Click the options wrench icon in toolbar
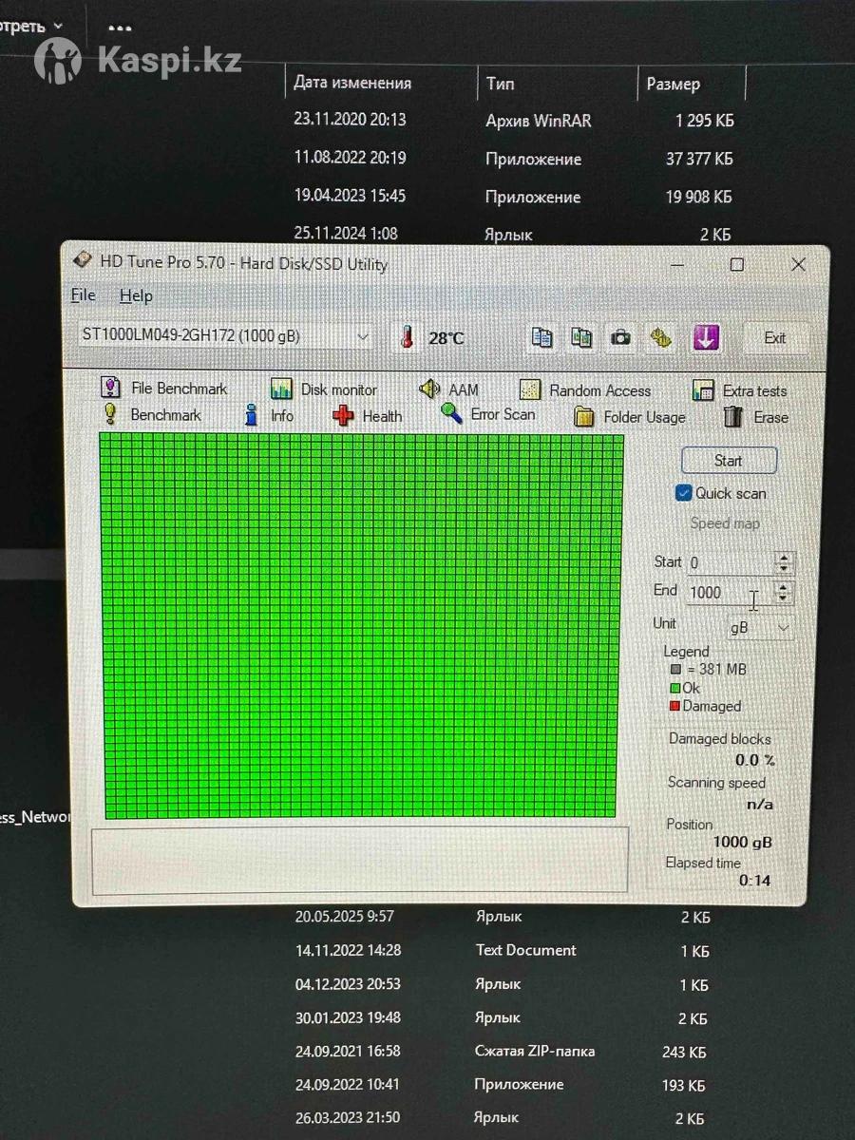This screenshot has width=855, height=1140. click(661, 337)
